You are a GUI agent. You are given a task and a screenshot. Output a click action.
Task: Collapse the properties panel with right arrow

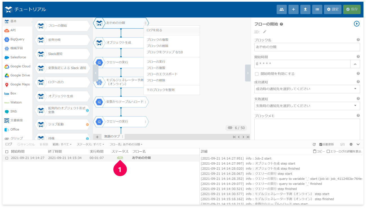248,73
